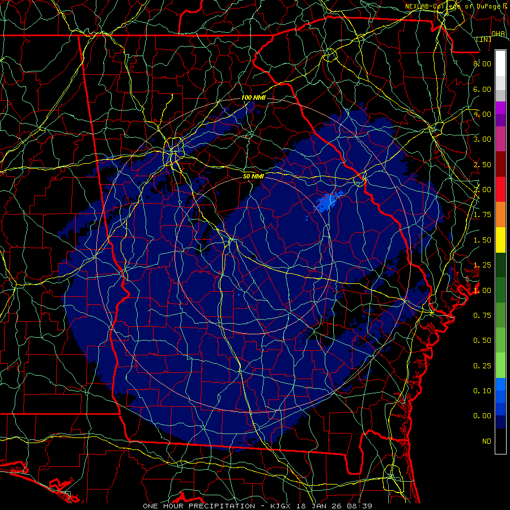The height and width of the screenshot is (510, 510).
Task: Click the 1.25 legend label
Action: 482,265
